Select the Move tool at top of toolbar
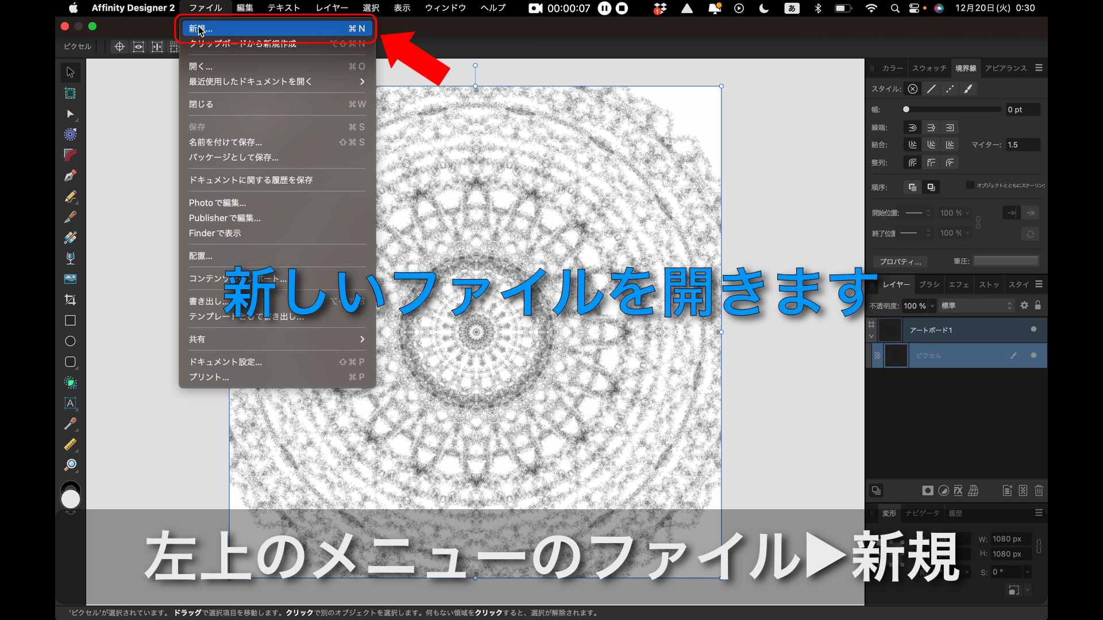1103x620 pixels. [70, 72]
